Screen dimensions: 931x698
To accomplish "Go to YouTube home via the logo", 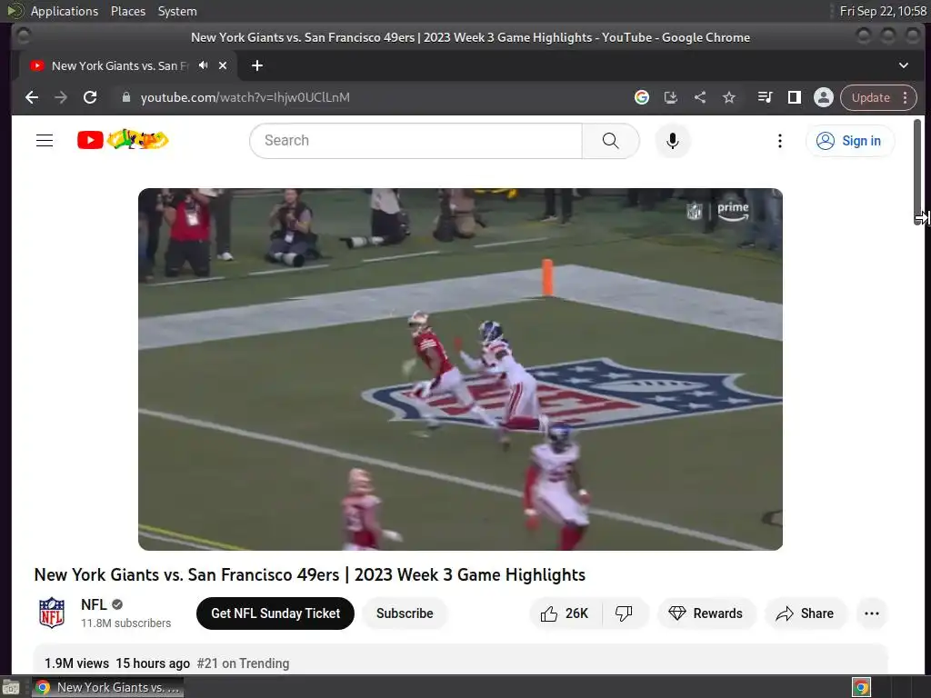I will pos(123,140).
